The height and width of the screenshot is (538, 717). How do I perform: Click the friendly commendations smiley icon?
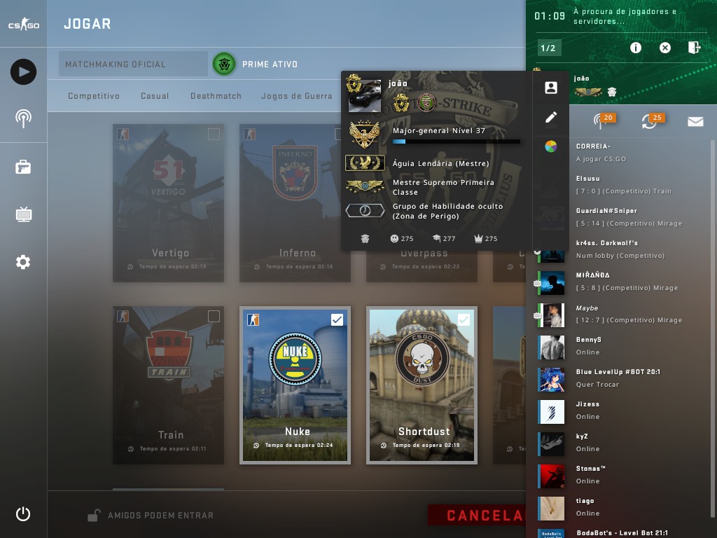coord(394,238)
